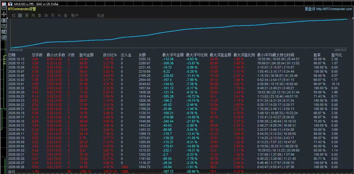Click the 复盘侠 label at top right
The width and height of the screenshot is (354, 174).
(x=310, y=9)
